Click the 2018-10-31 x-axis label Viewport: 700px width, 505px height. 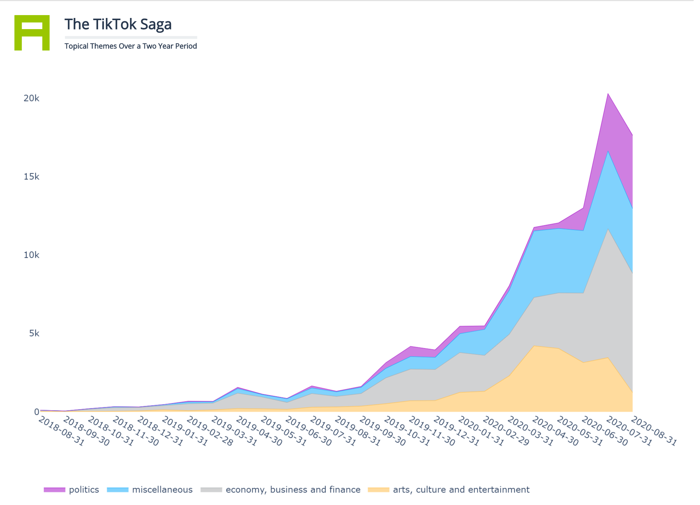point(111,431)
